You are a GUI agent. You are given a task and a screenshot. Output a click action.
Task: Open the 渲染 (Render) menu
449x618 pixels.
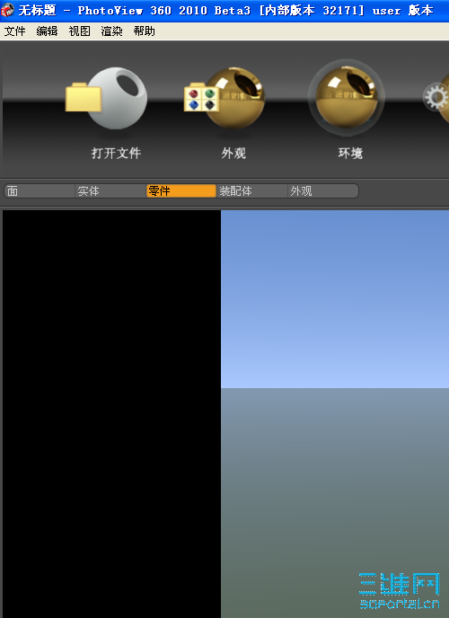(112, 31)
